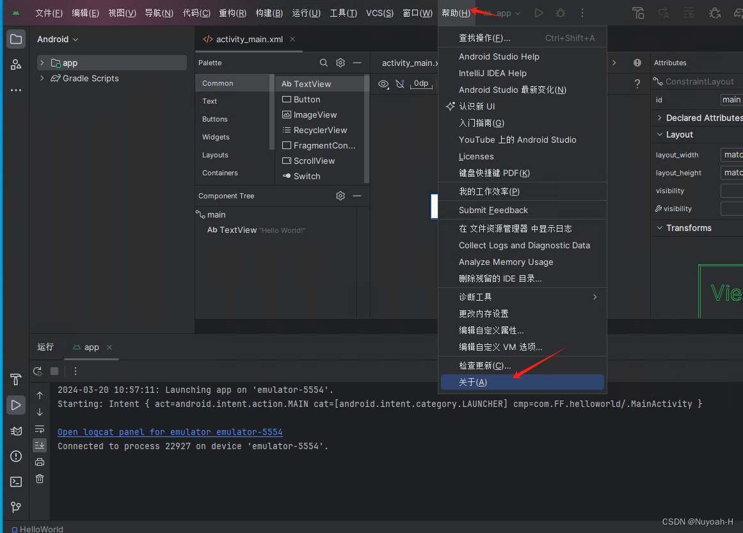Screen dimensions: 743x533
Task: Debug the app with bug icon
Action: click(561, 13)
